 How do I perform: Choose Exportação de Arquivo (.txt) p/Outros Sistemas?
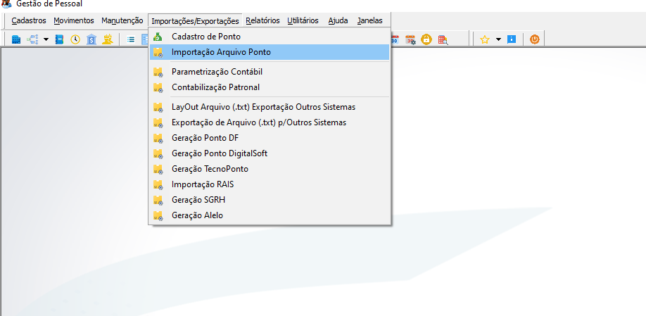[x=270, y=122]
